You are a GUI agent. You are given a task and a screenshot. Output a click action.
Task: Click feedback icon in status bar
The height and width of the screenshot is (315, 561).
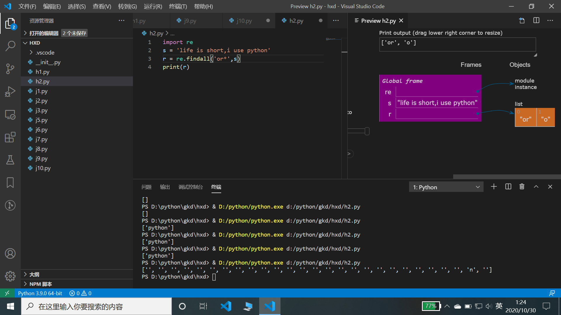coord(552,293)
